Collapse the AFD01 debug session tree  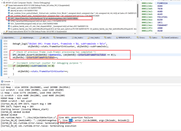tap(2, 3)
